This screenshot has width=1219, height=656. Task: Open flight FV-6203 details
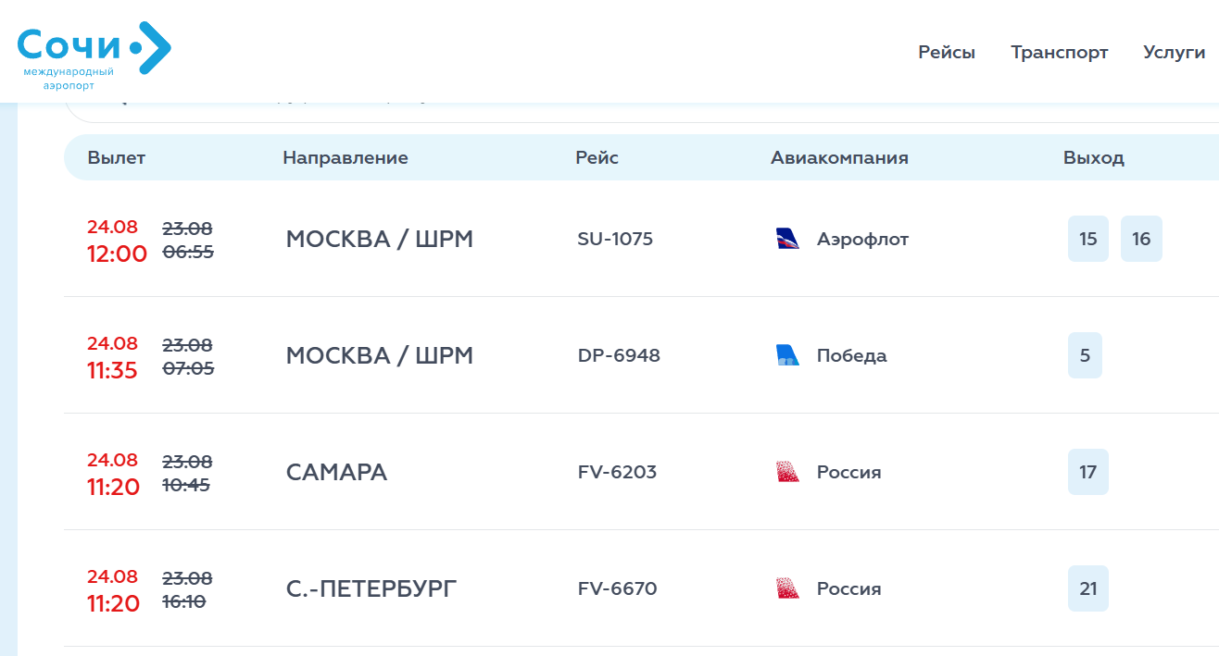(617, 472)
